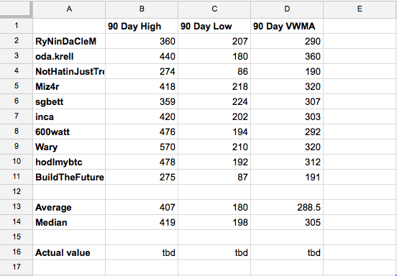The image size is (397, 276).
Task: Select column B header
Action: pos(142,9)
